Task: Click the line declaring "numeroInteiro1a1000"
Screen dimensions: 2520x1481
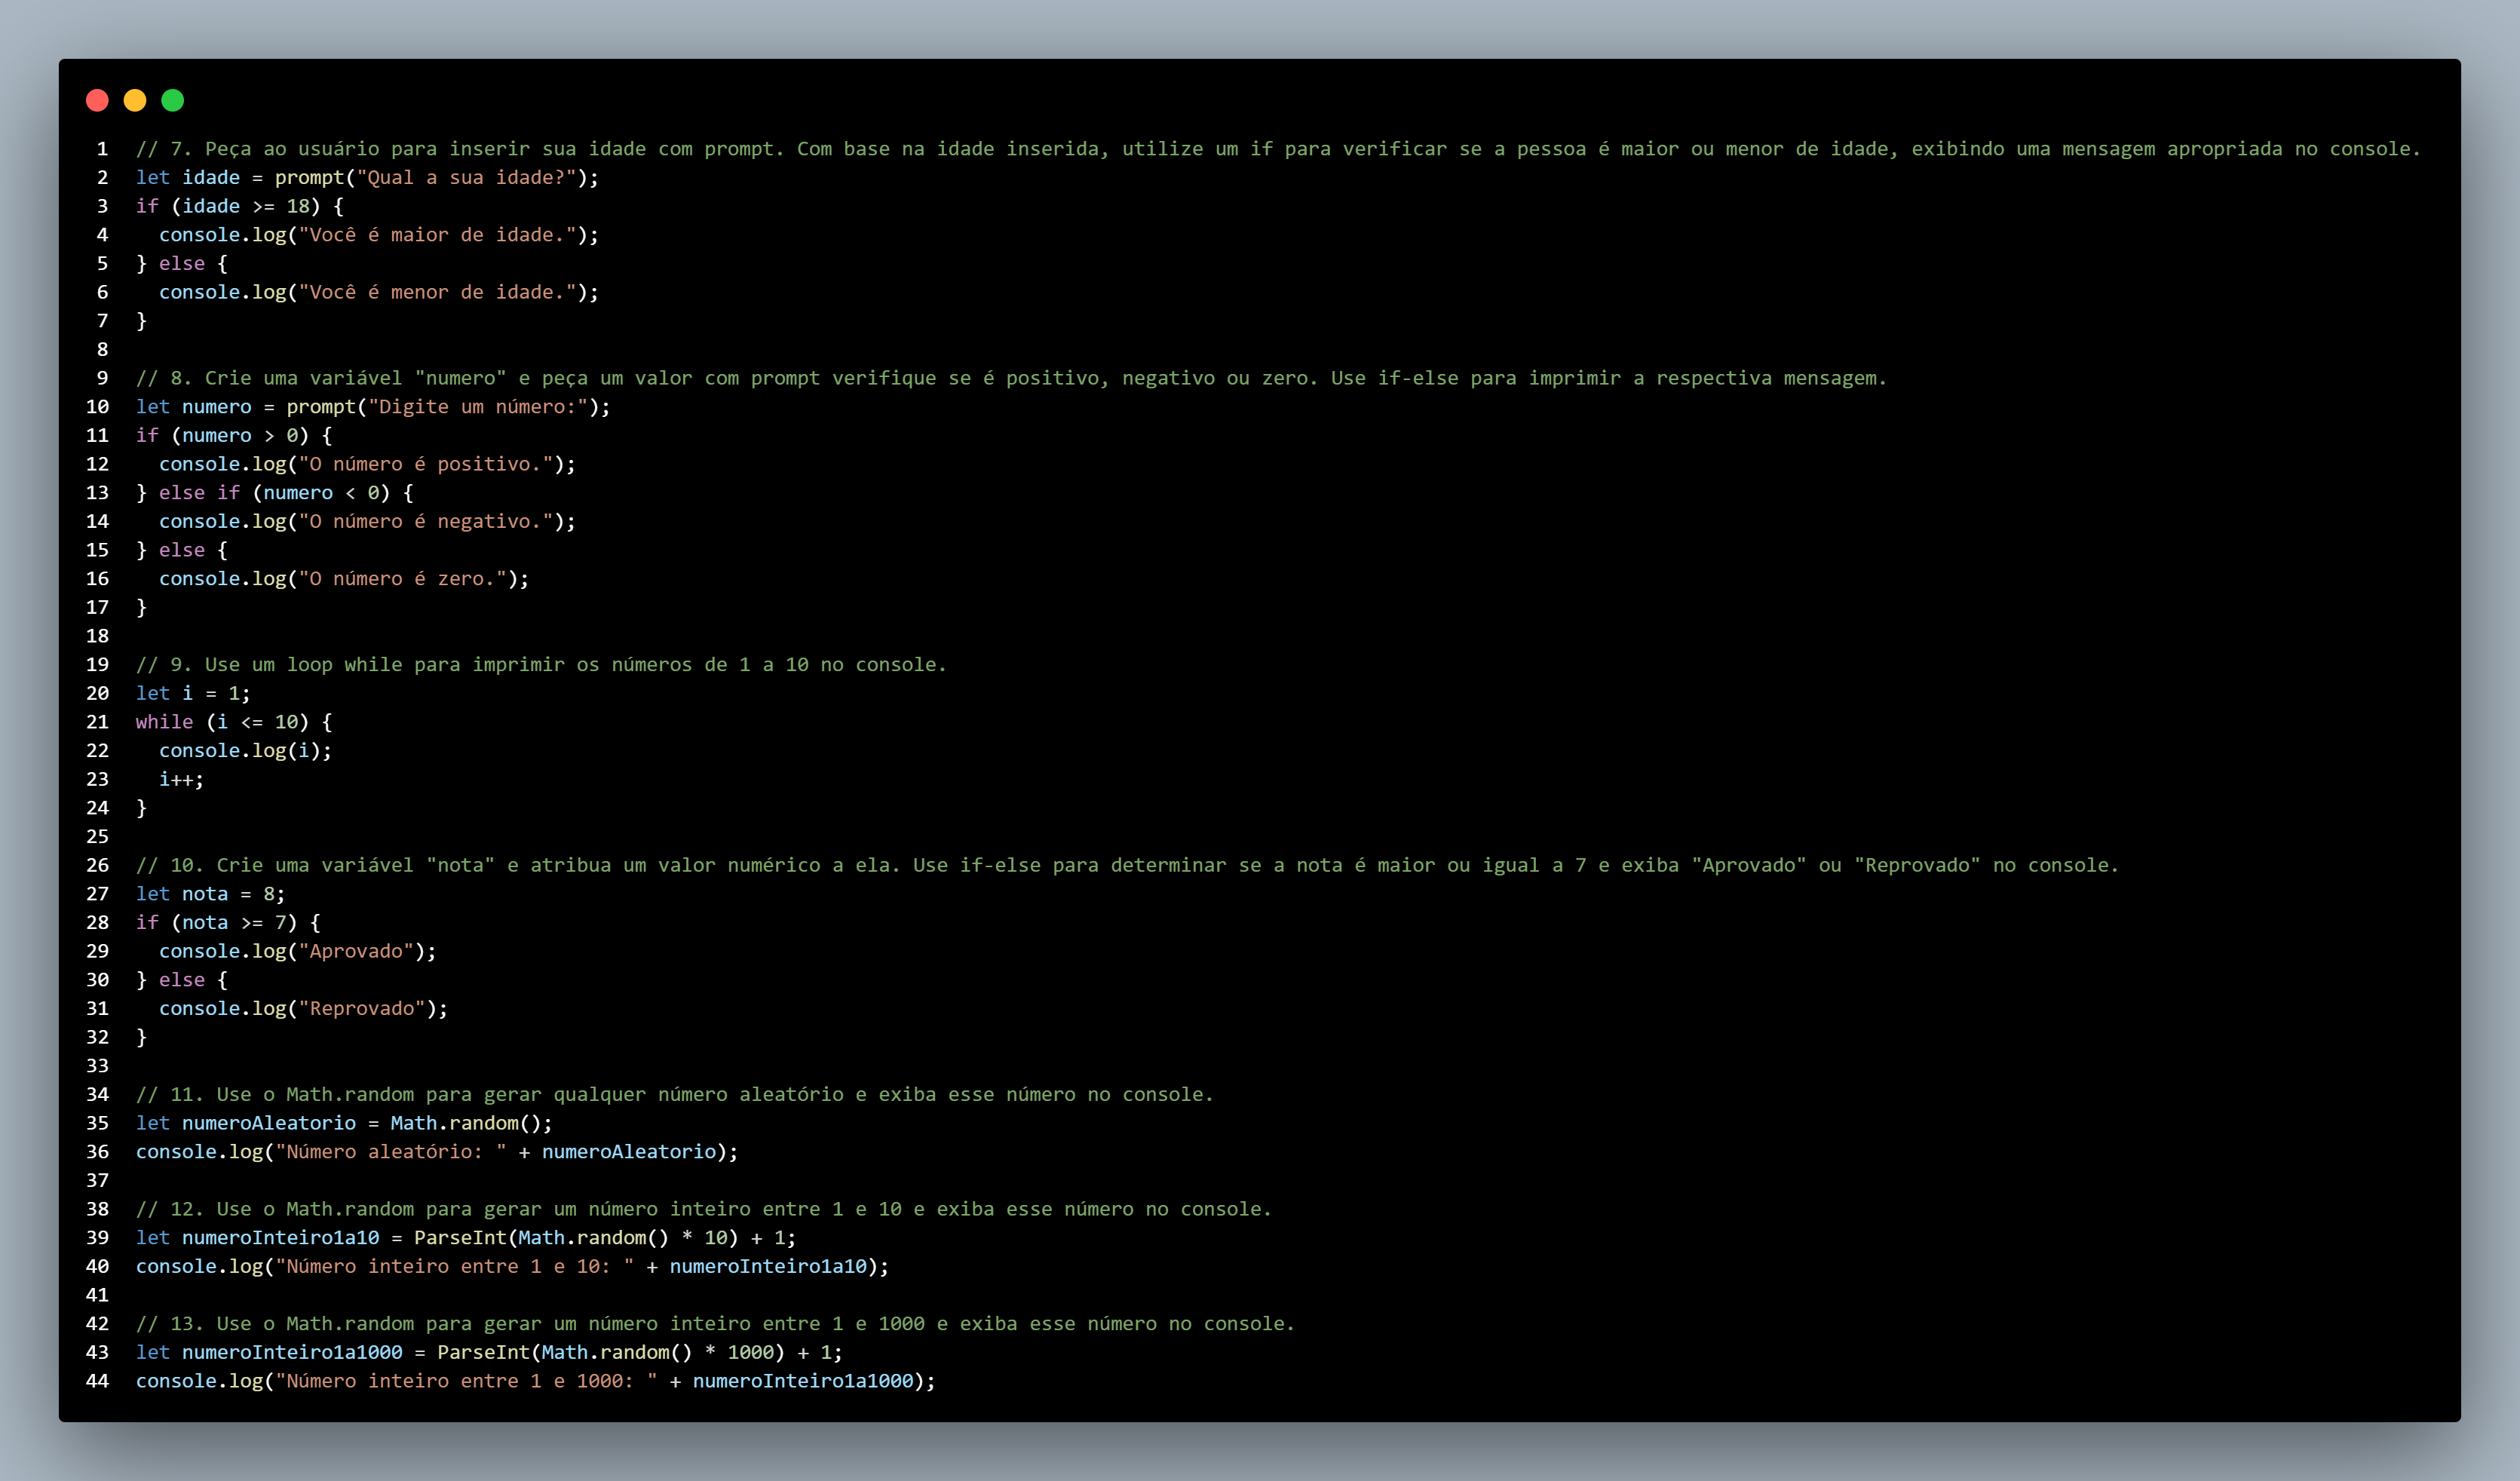Action: (489, 1353)
